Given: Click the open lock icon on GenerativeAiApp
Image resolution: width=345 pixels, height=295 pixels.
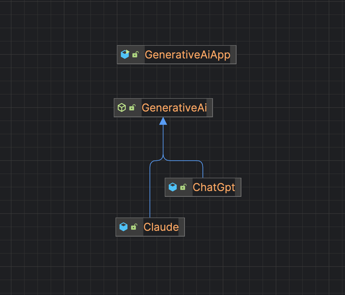Looking at the screenshot, I should click(x=136, y=54).
